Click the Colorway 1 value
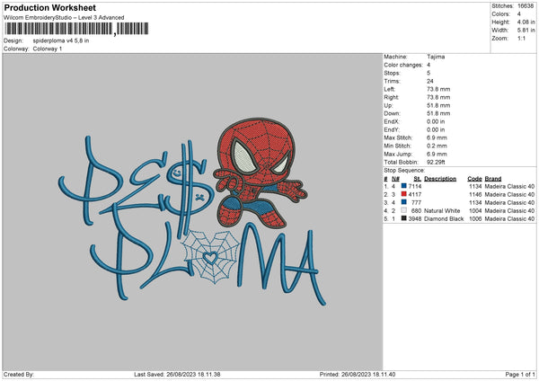Image resolution: width=539 pixels, height=381 pixels. pyautogui.click(x=46, y=48)
